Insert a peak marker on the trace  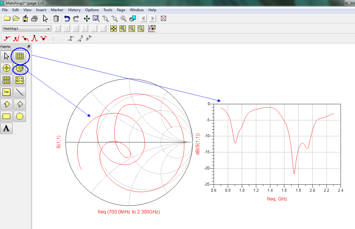click(x=34, y=38)
